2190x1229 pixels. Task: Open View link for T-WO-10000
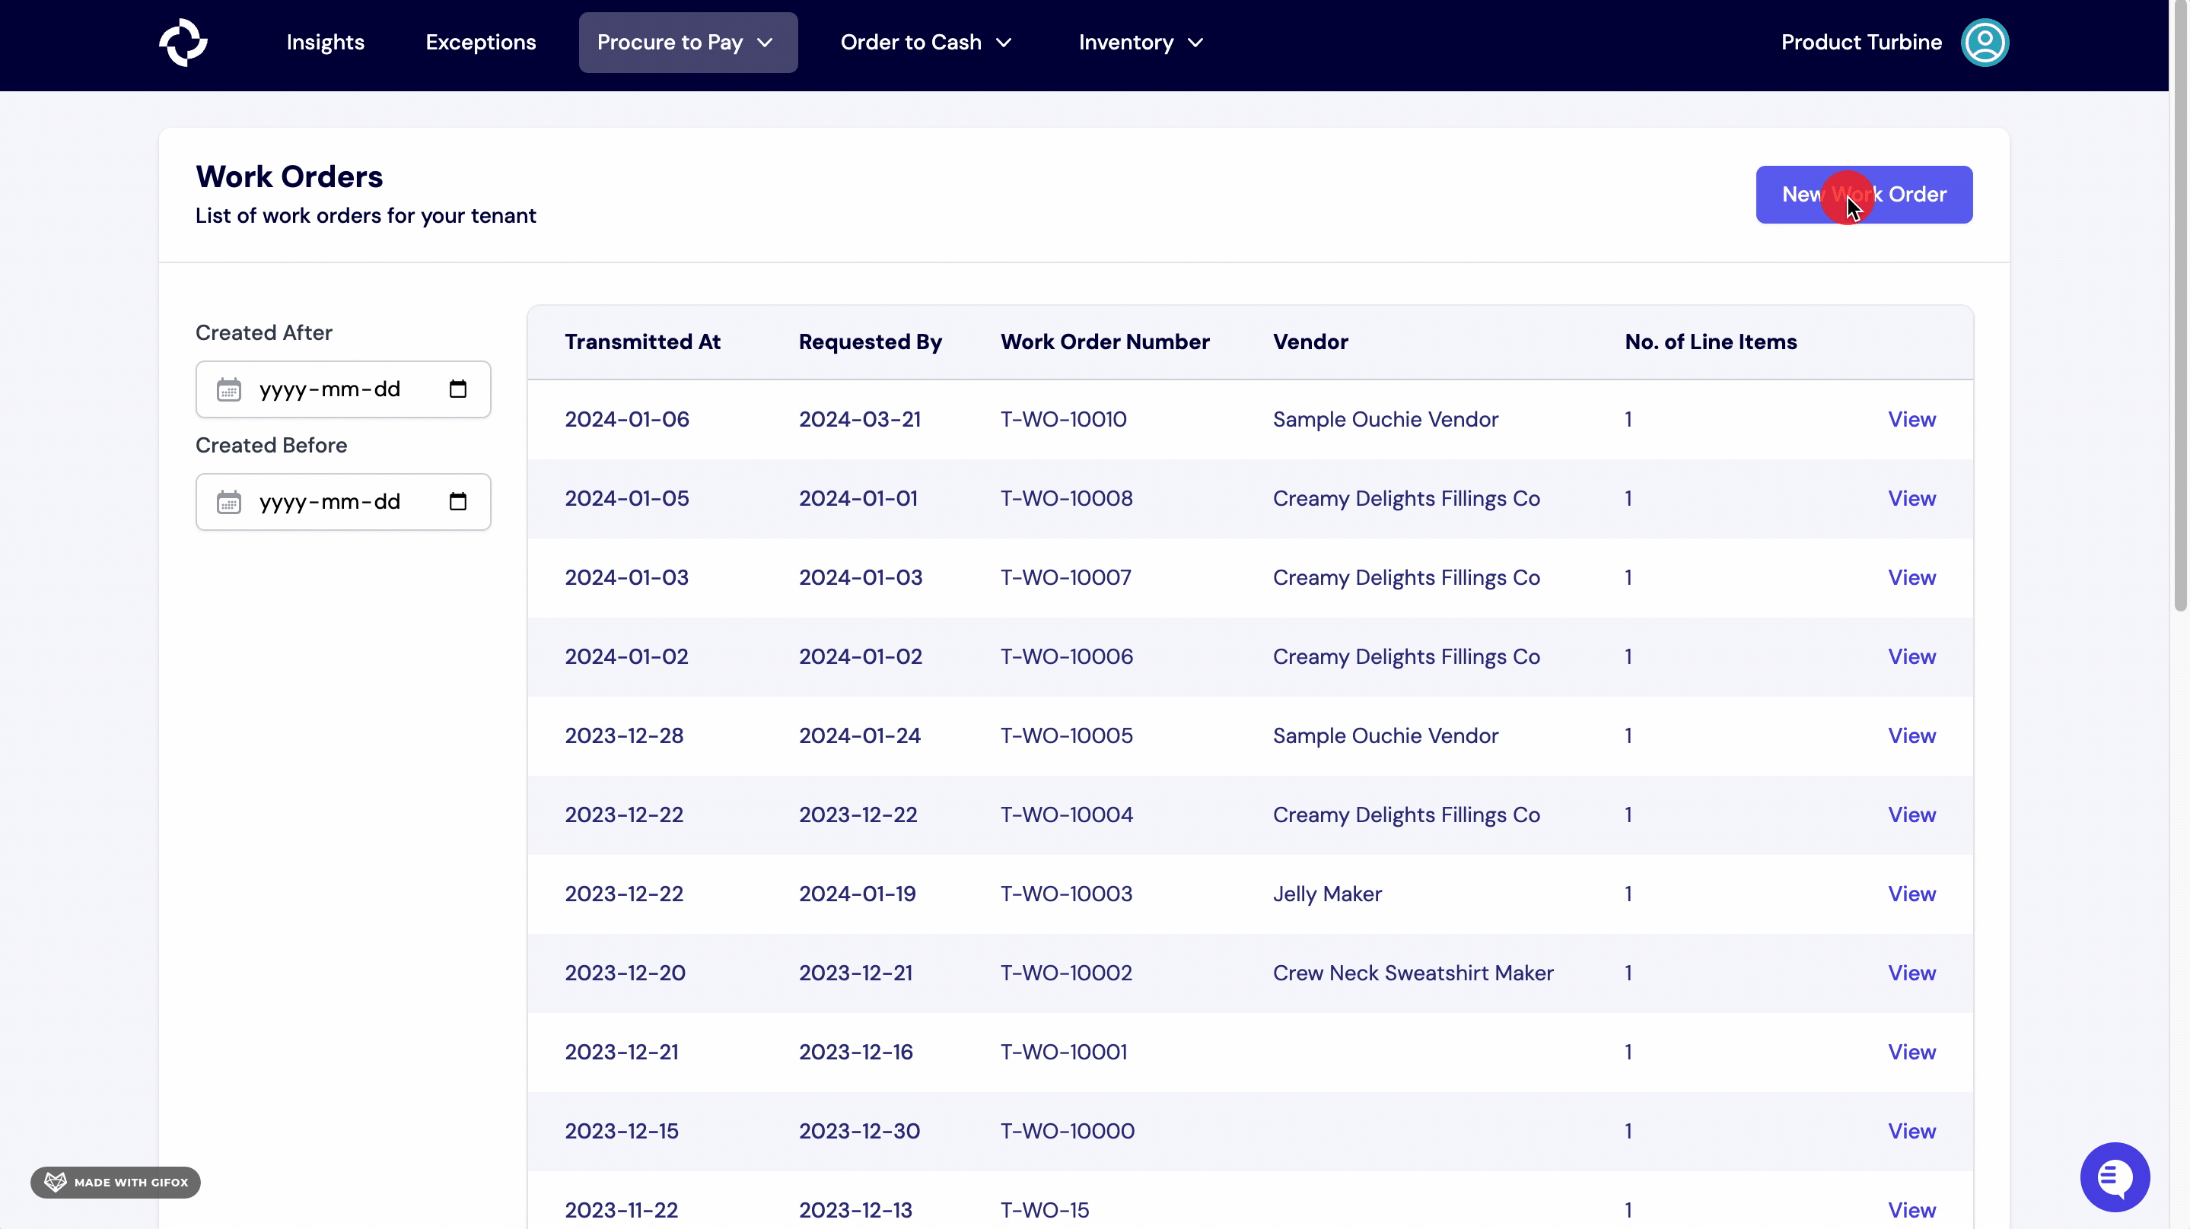1911,1130
